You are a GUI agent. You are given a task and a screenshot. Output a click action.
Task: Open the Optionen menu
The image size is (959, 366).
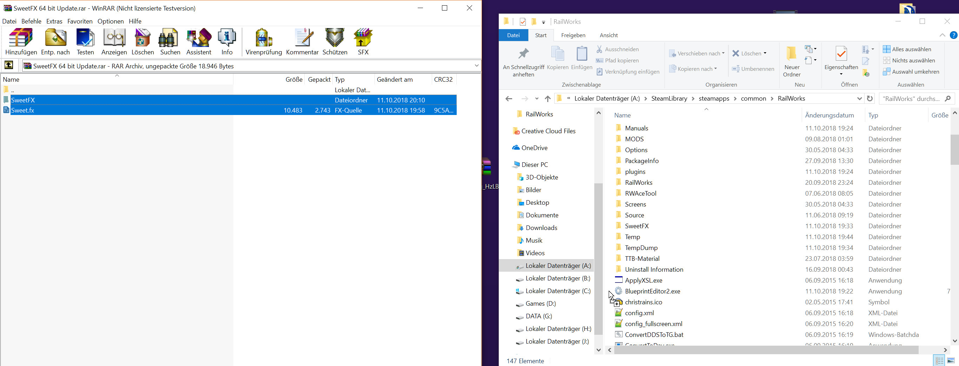111,21
